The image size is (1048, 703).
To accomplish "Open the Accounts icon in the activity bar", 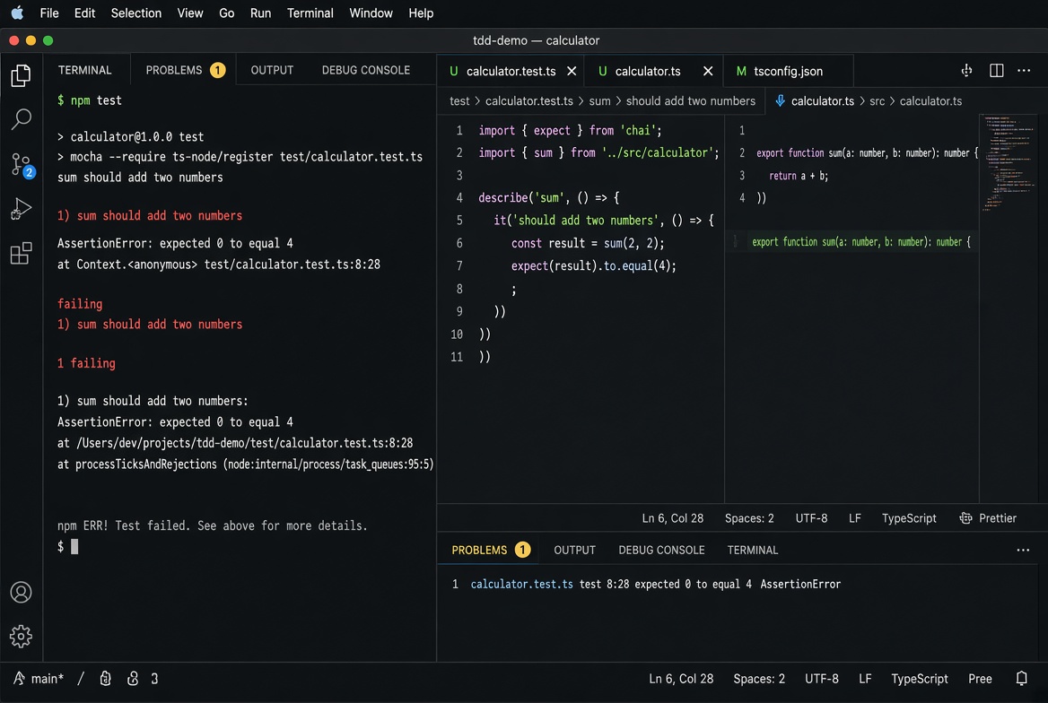I will [x=21, y=592].
